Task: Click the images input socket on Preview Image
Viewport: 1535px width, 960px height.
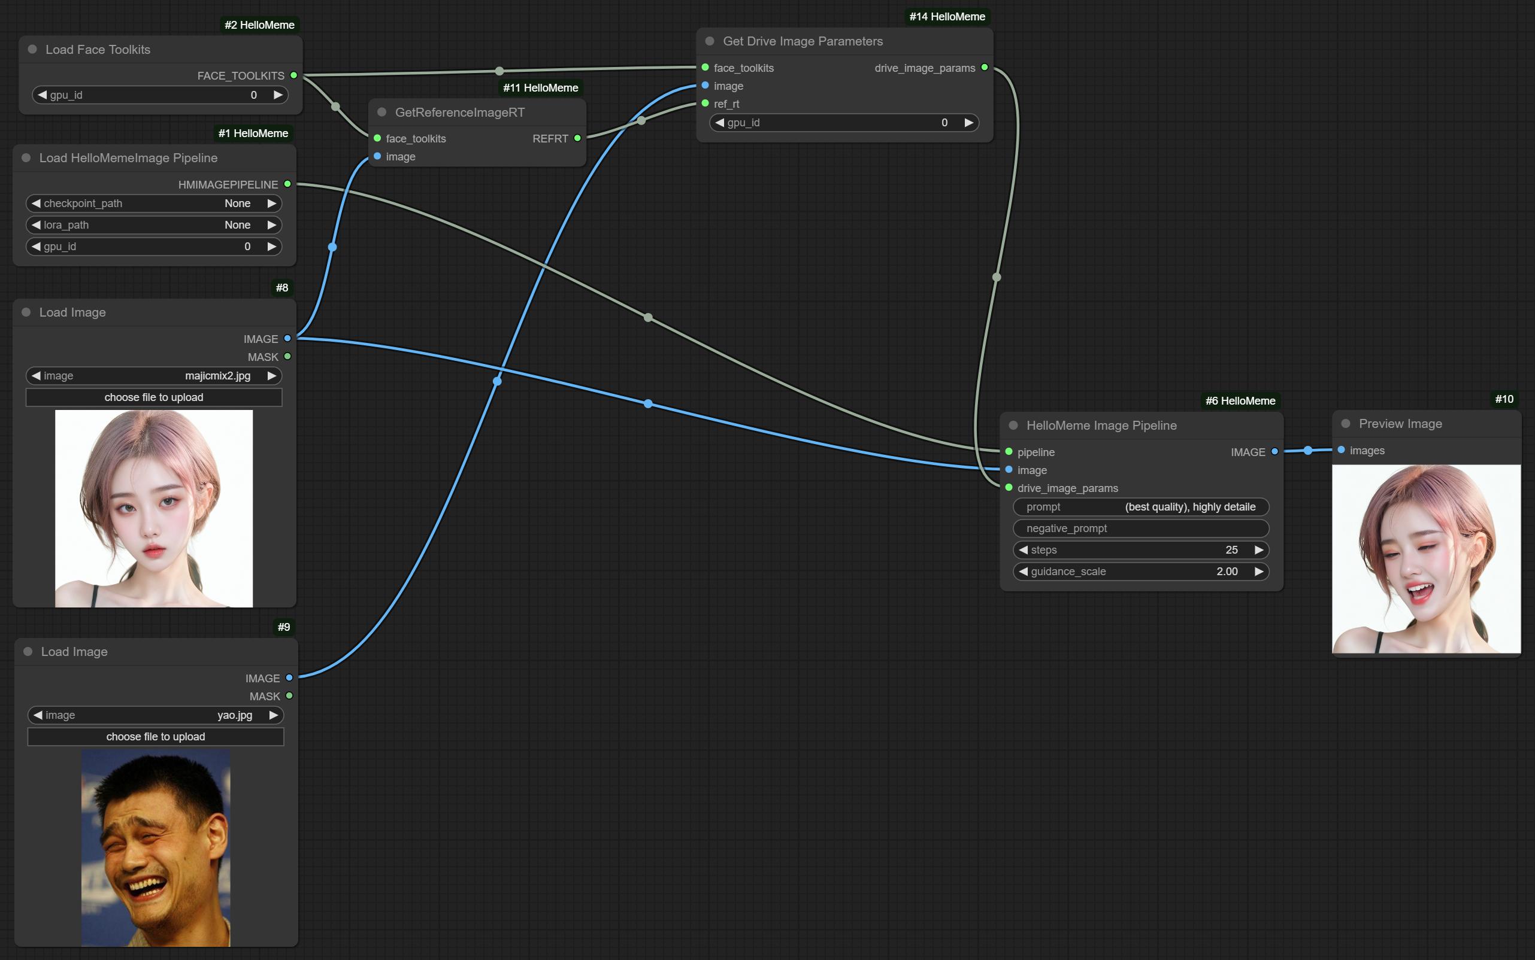Action: 1341,450
